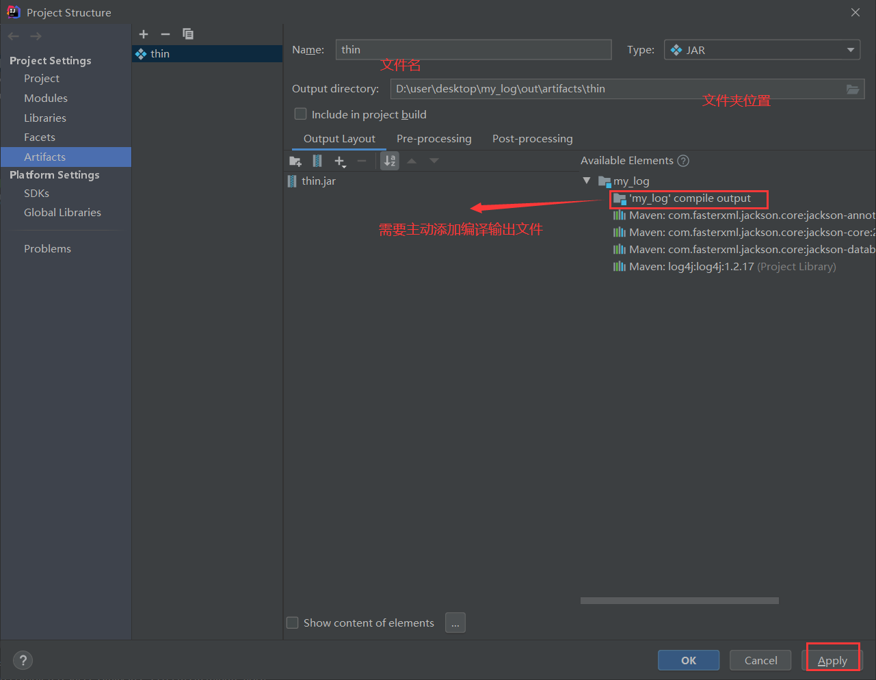
Task: Click the log4j library icon
Action: (620, 267)
